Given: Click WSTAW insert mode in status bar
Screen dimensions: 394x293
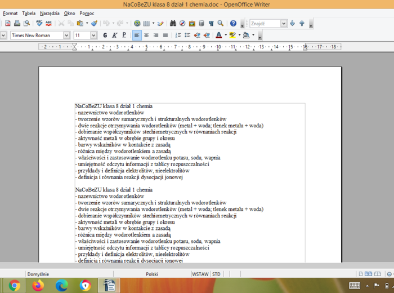Looking at the screenshot, I should [x=200, y=274].
